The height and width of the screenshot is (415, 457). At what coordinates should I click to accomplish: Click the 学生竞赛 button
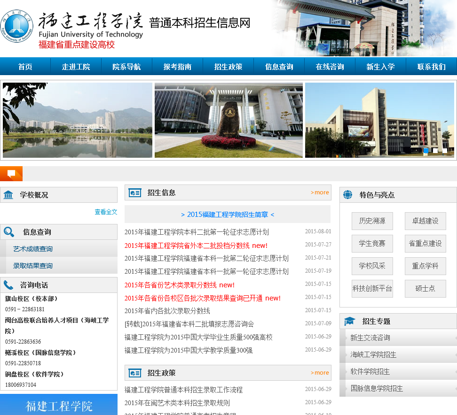(372, 243)
